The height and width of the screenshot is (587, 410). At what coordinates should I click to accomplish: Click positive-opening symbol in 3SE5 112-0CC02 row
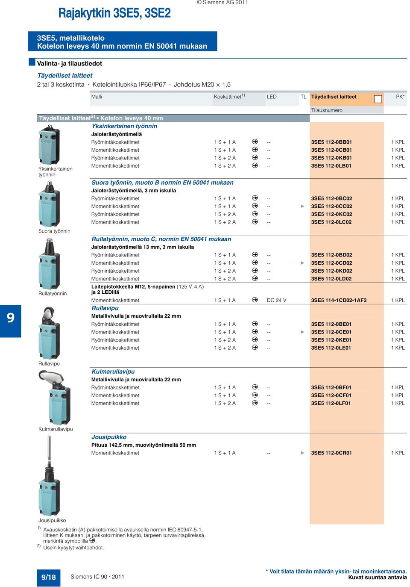tap(255, 206)
